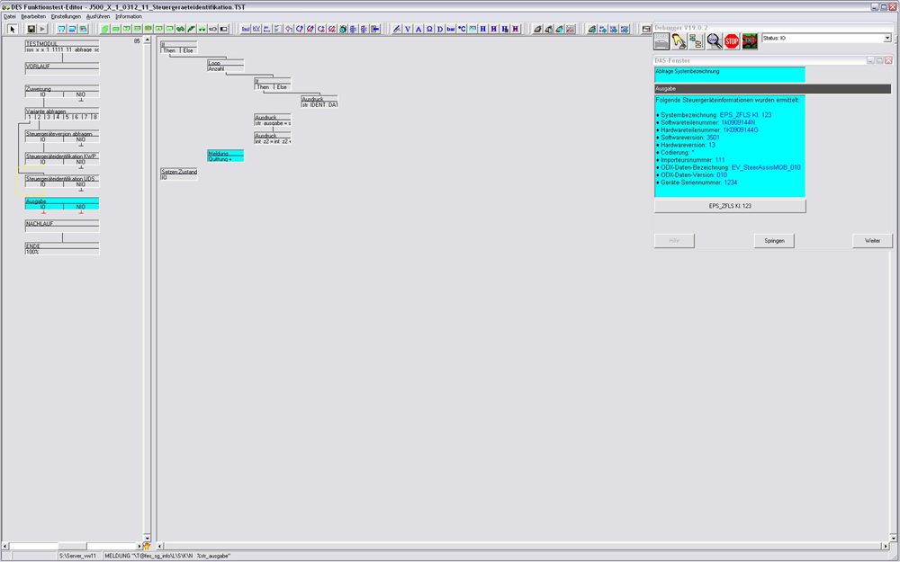Click the Geräte-Seriennummer: 1234 line
This screenshot has width=900, height=562.
coord(697,183)
